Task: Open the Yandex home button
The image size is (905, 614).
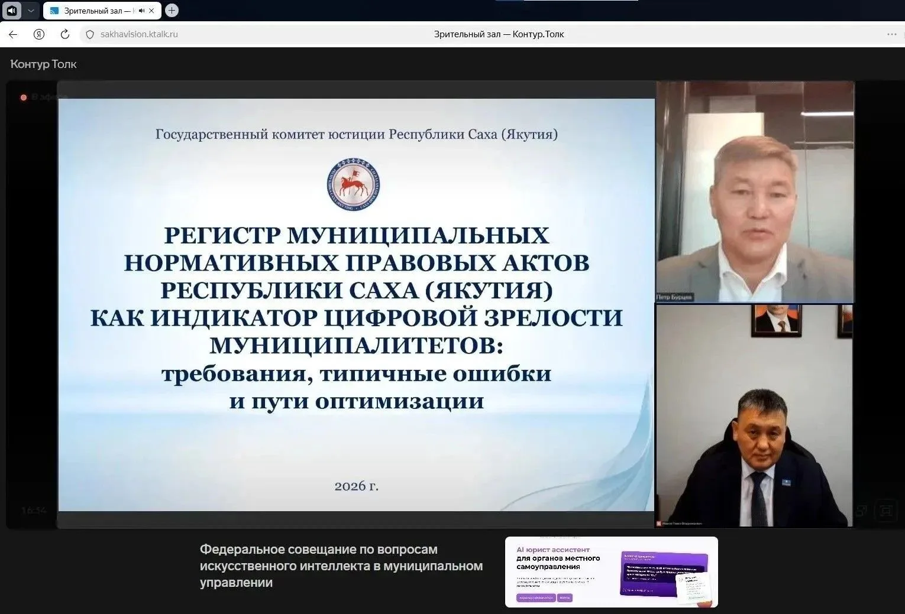Action: point(39,34)
